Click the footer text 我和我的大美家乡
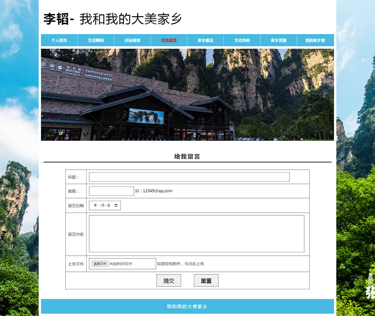Screen dimensions: 375x316 point(187,306)
